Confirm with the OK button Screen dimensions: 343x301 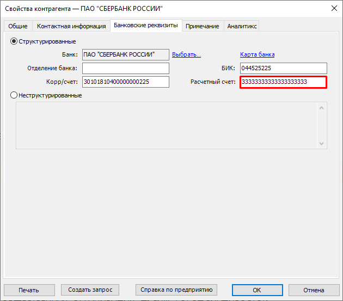pyautogui.click(x=257, y=290)
